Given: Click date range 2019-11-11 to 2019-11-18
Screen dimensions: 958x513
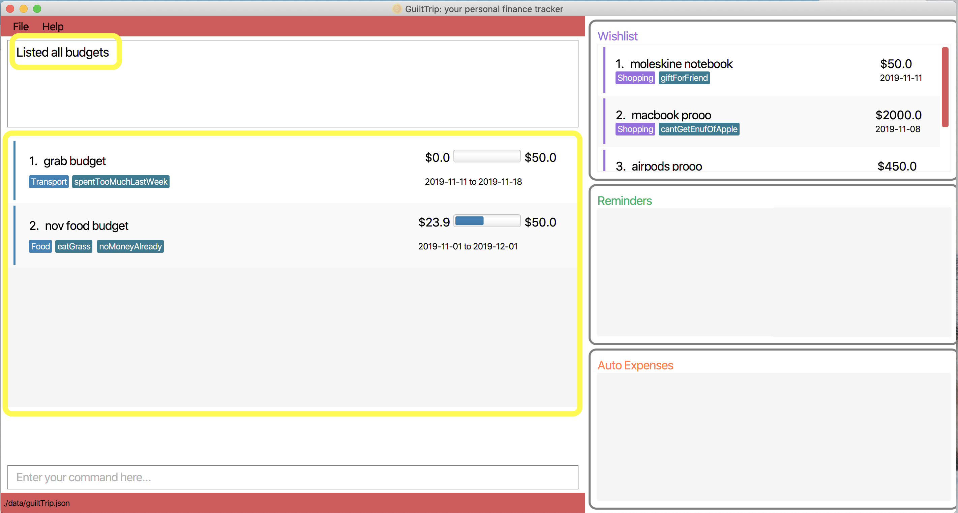Looking at the screenshot, I should tap(473, 182).
